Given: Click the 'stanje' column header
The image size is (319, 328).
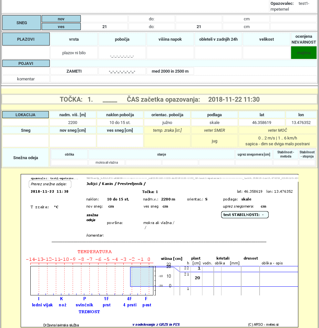Looking at the screenshot, I should click(161, 154).
